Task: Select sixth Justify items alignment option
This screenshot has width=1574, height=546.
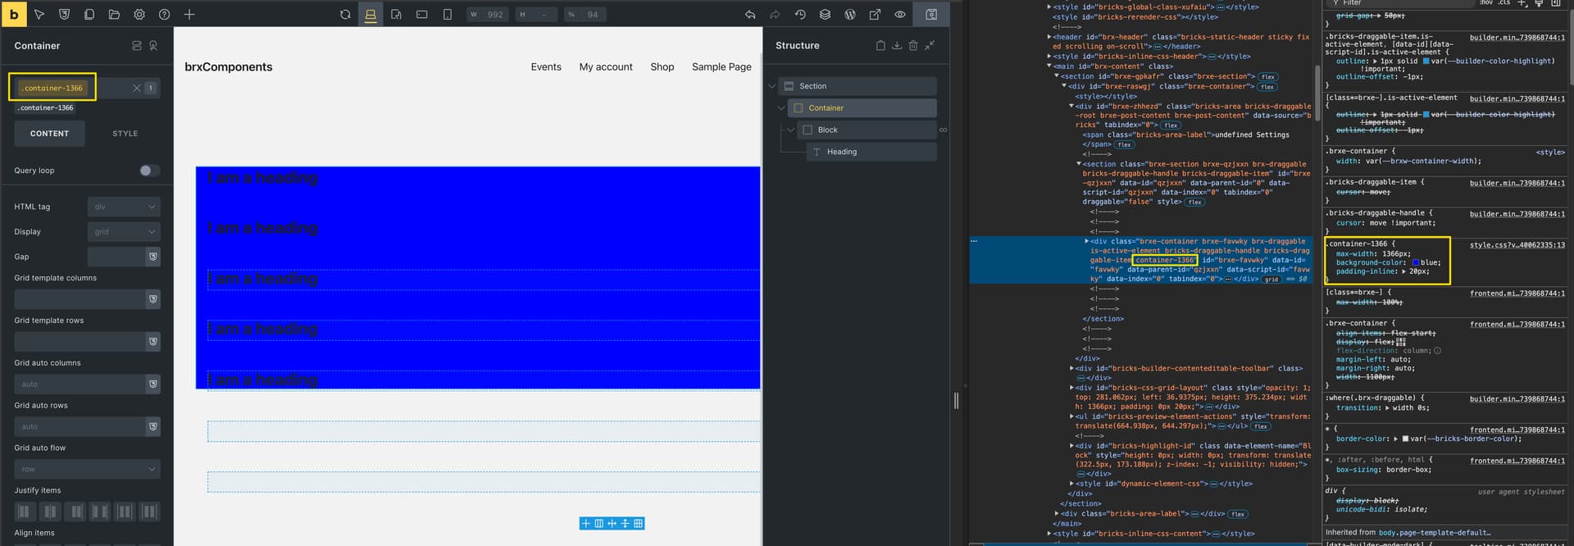Action: point(150,512)
